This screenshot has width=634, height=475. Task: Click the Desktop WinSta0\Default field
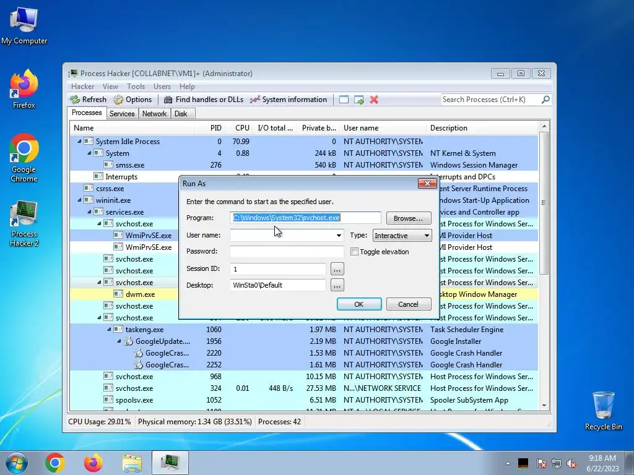[x=278, y=285]
